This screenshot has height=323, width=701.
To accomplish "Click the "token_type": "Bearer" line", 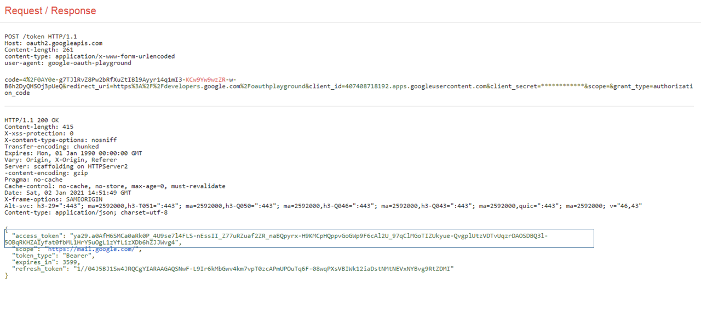I will click(53, 256).
